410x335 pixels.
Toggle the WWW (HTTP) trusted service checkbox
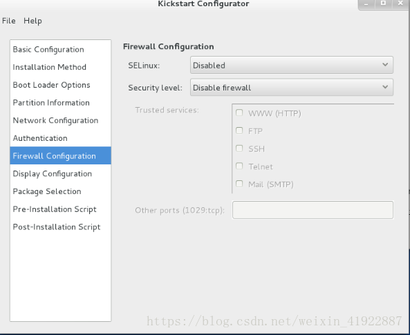tap(239, 113)
